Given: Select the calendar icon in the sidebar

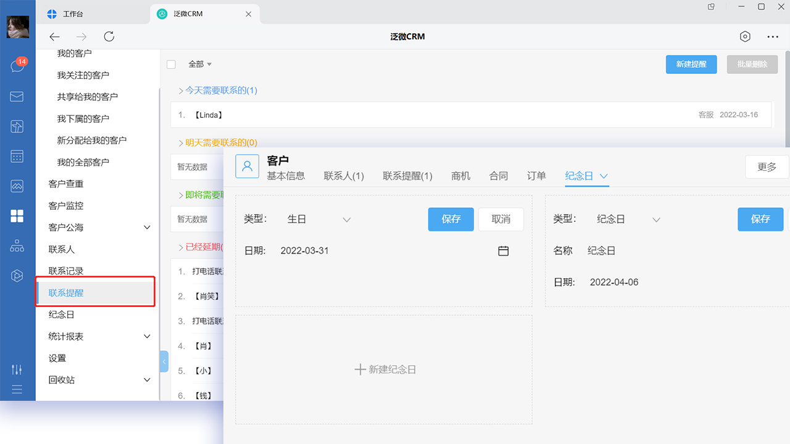Looking at the screenshot, I should pos(18,156).
